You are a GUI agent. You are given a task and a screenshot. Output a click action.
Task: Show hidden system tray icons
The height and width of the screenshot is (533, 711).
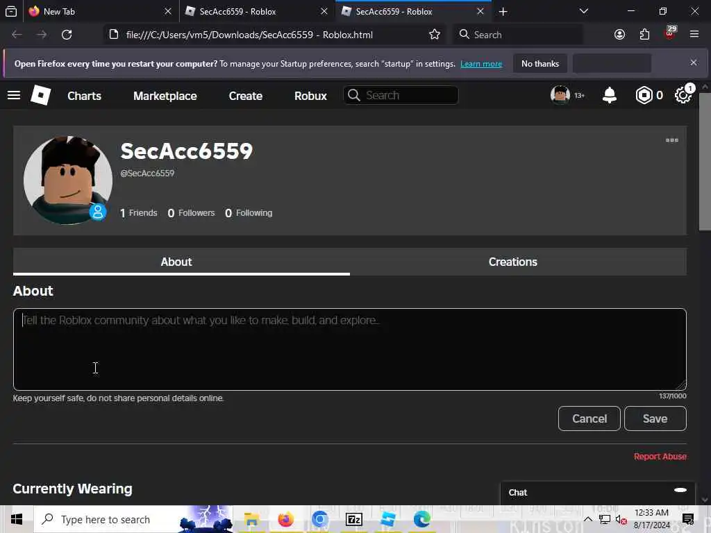click(587, 519)
